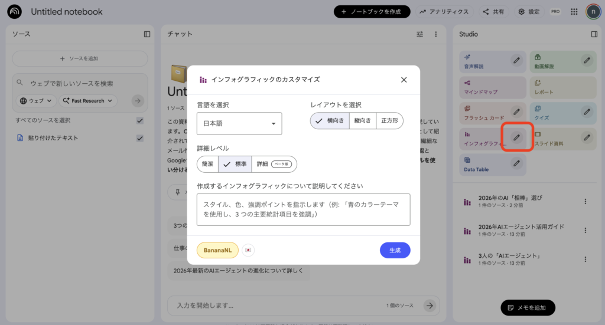Click the edit pencil on Data Table tile
Screen dimensions: 605x325
pyautogui.click(x=516, y=163)
